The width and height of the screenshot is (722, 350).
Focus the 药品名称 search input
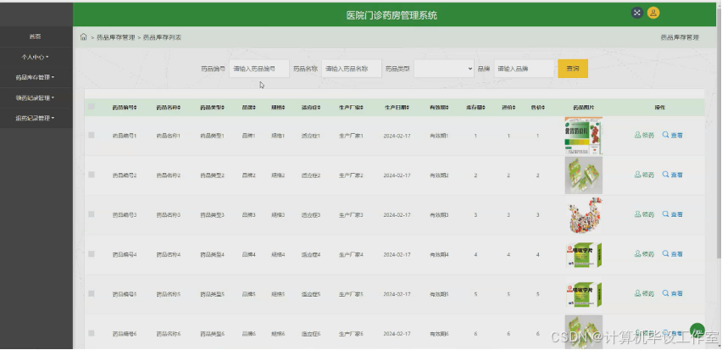[352, 69]
